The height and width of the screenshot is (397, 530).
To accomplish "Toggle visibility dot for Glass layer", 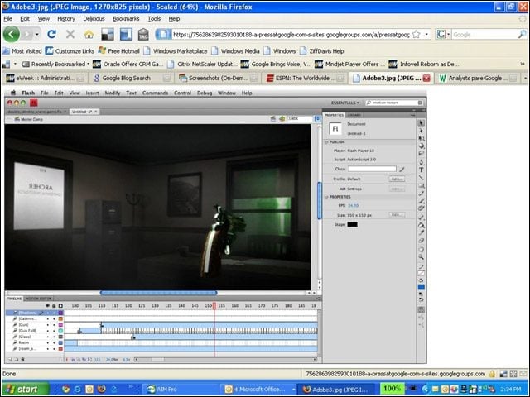I will point(48,337).
